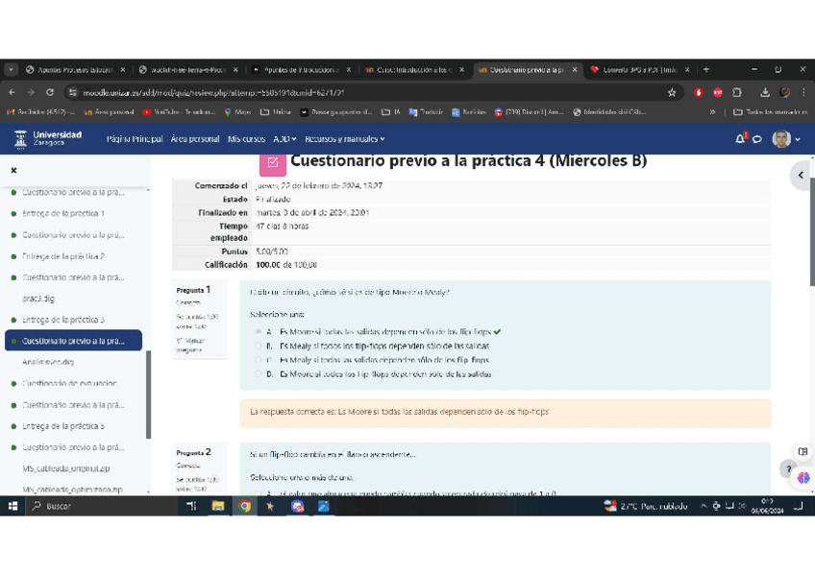Open the highlighted Cuestionario previo sidebar item
Viewport: 815px width, 575px height.
pyautogui.click(x=73, y=341)
